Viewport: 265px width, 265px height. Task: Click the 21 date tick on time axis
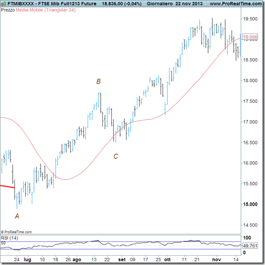click(x=197, y=260)
